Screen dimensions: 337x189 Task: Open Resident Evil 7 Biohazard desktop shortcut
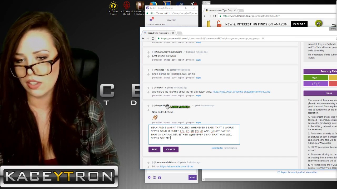[x=140, y=8]
